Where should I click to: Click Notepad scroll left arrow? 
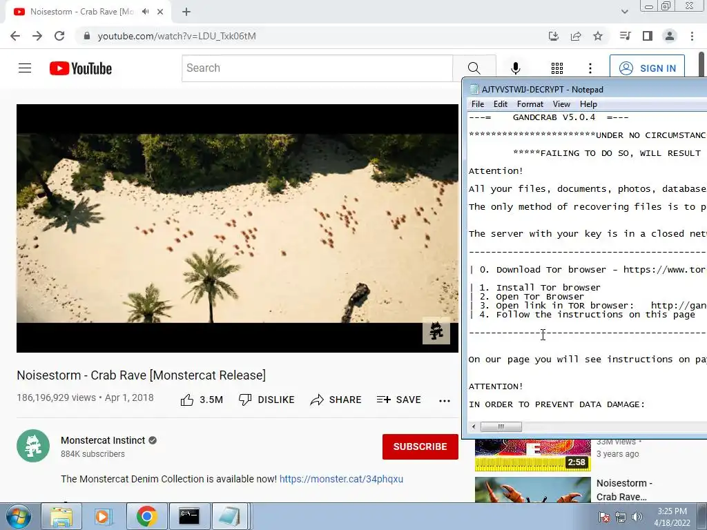pos(474,426)
